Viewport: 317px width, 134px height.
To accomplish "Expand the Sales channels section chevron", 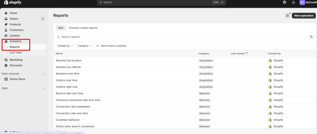I will tap(44, 74).
